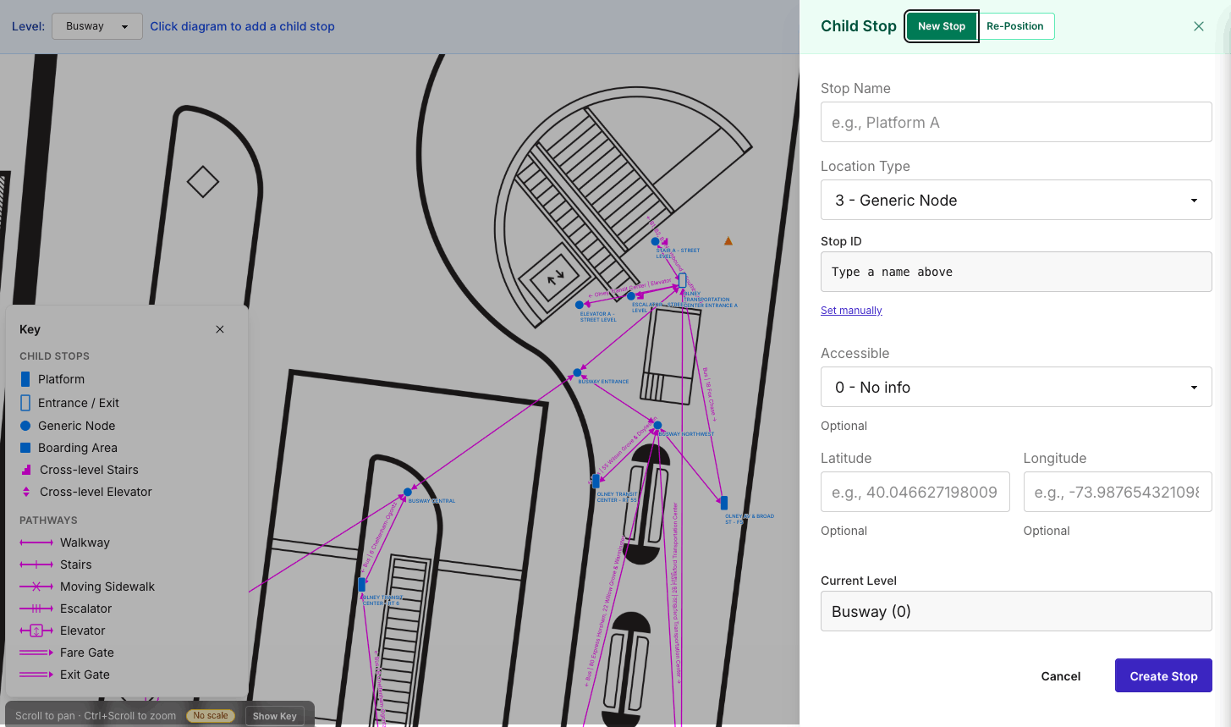This screenshot has height=727, width=1231.
Task: Click the 'Stairs' pathway entry in Key
Action: coord(76,565)
